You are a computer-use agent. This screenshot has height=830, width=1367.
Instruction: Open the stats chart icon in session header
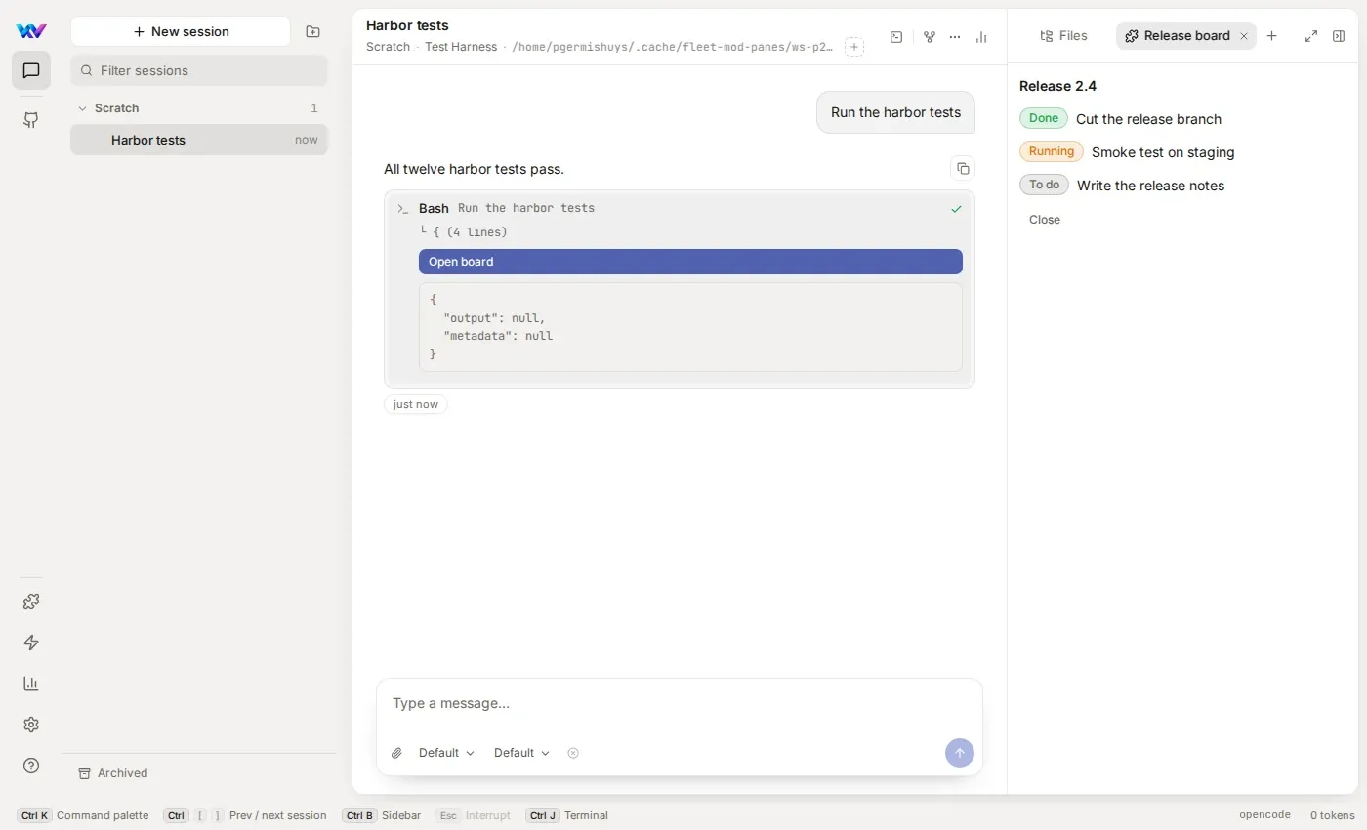pos(981,37)
